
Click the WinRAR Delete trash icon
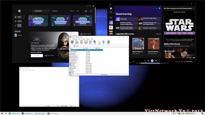(90, 42)
